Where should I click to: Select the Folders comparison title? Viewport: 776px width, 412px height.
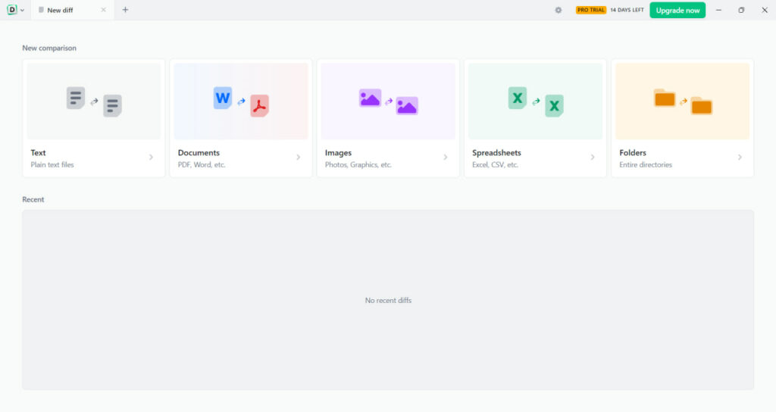[x=633, y=153]
